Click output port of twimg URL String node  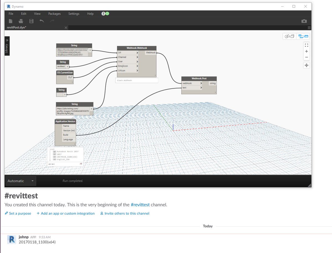pyautogui.click(x=91, y=109)
